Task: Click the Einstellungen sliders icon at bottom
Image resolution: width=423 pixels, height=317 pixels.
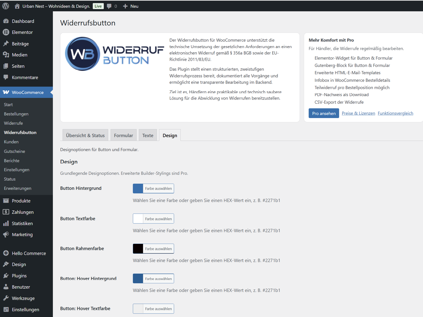Action: tap(6, 310)
